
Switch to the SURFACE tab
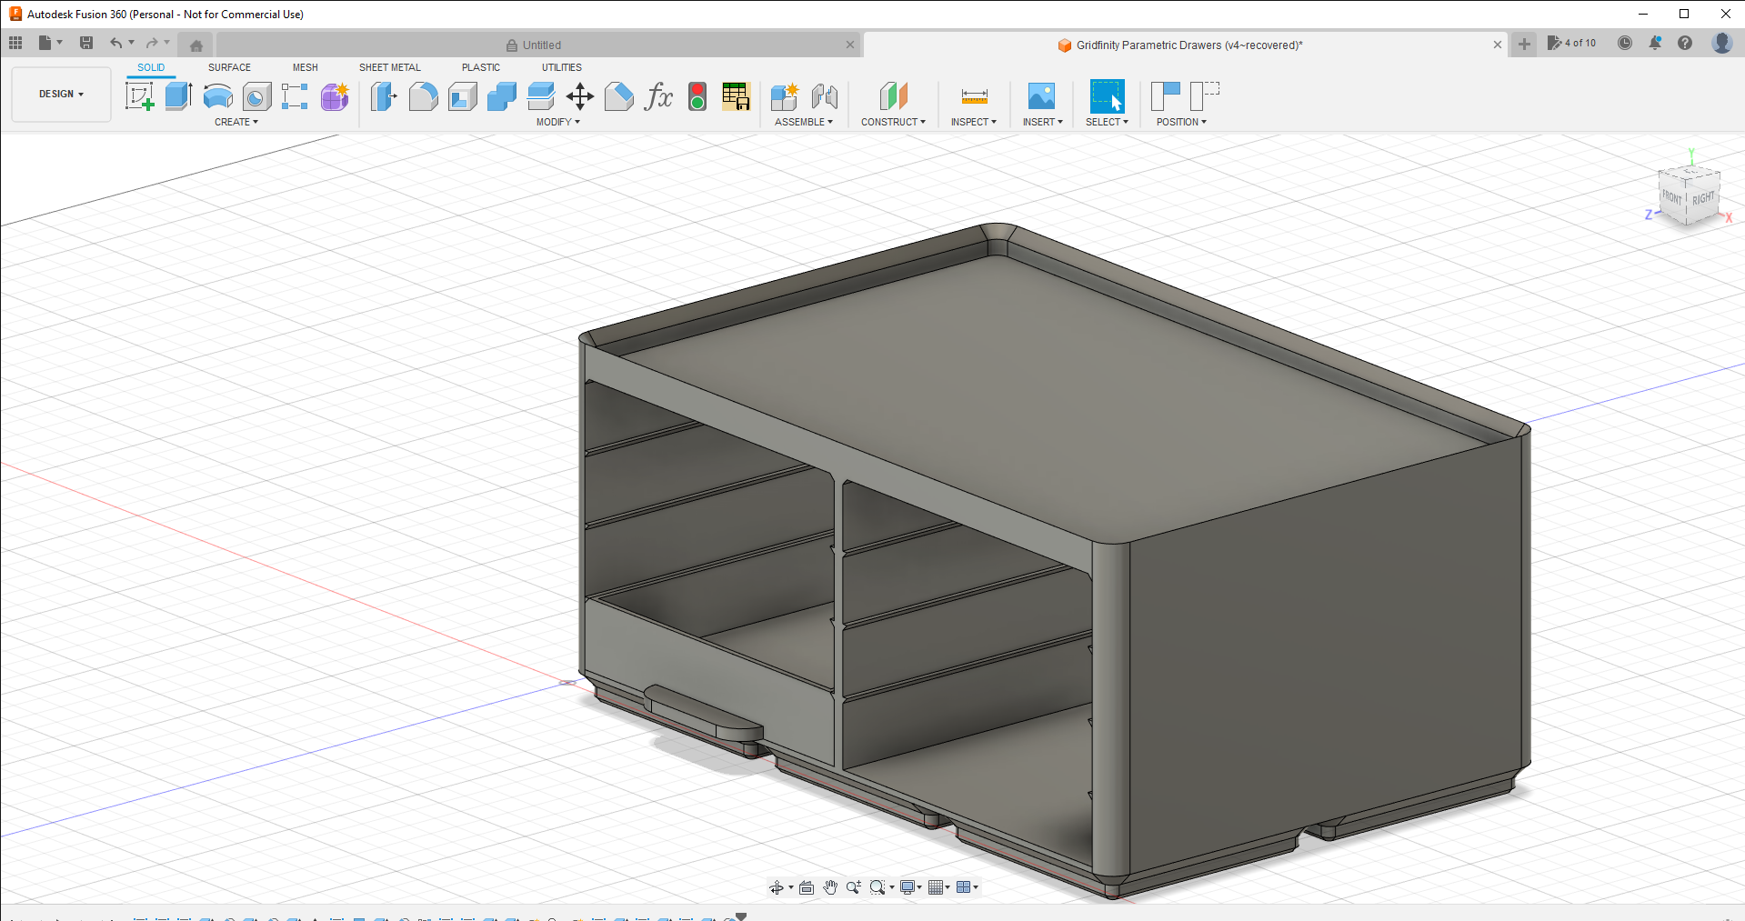point(229,66)
